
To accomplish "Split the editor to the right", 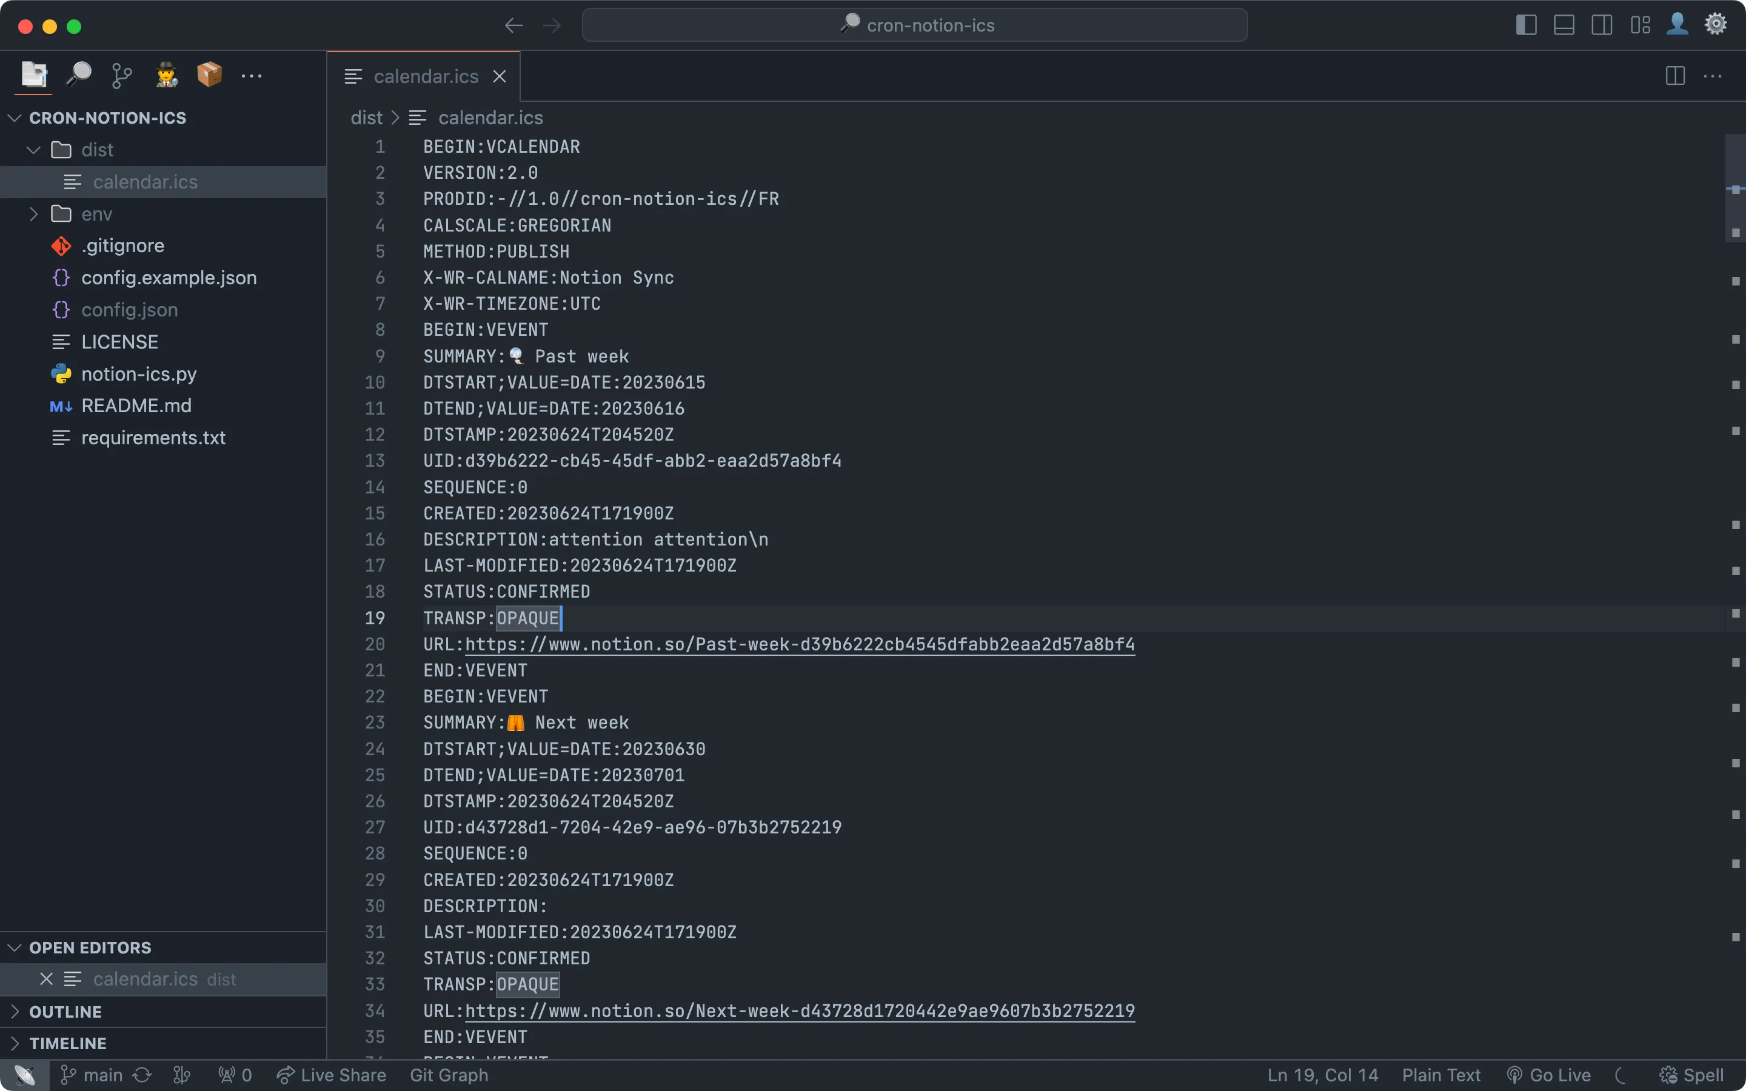I will click(x=1675, y=76).
